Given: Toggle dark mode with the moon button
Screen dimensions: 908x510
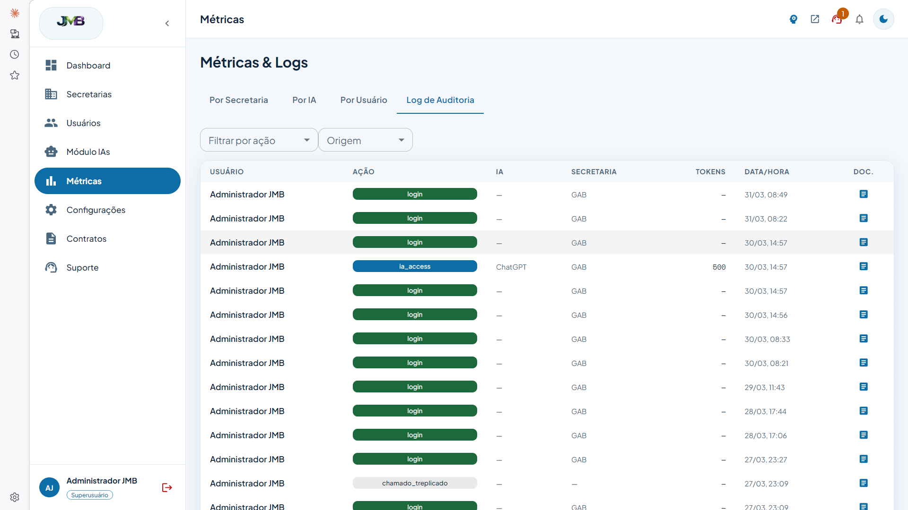Looking at the screenshot, I should [883, 19].
